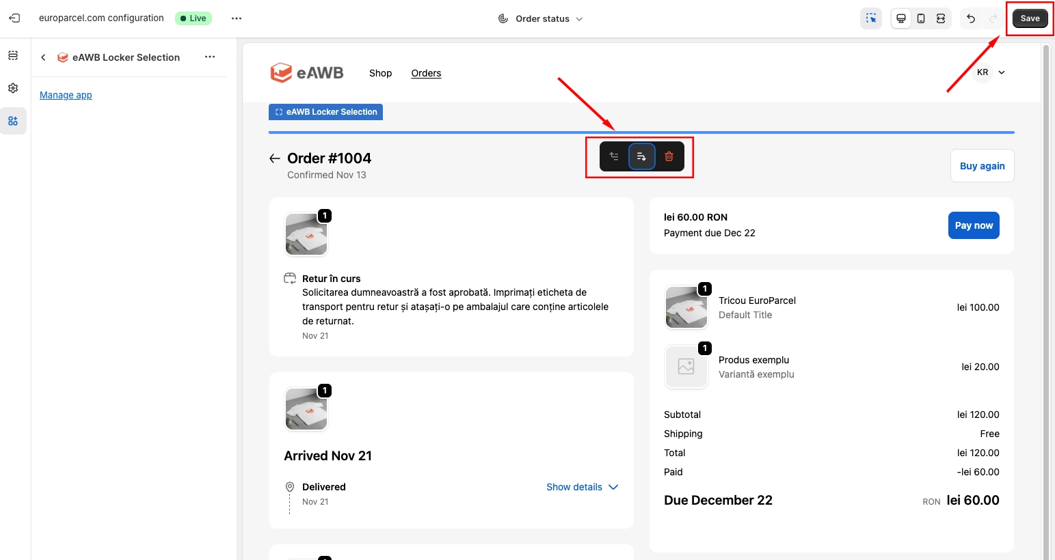Image resolution: width=1055 pixels, height=560 pixels.
Task: Save the configuration
Action: pyautogui.click(x=1030, y=18)
